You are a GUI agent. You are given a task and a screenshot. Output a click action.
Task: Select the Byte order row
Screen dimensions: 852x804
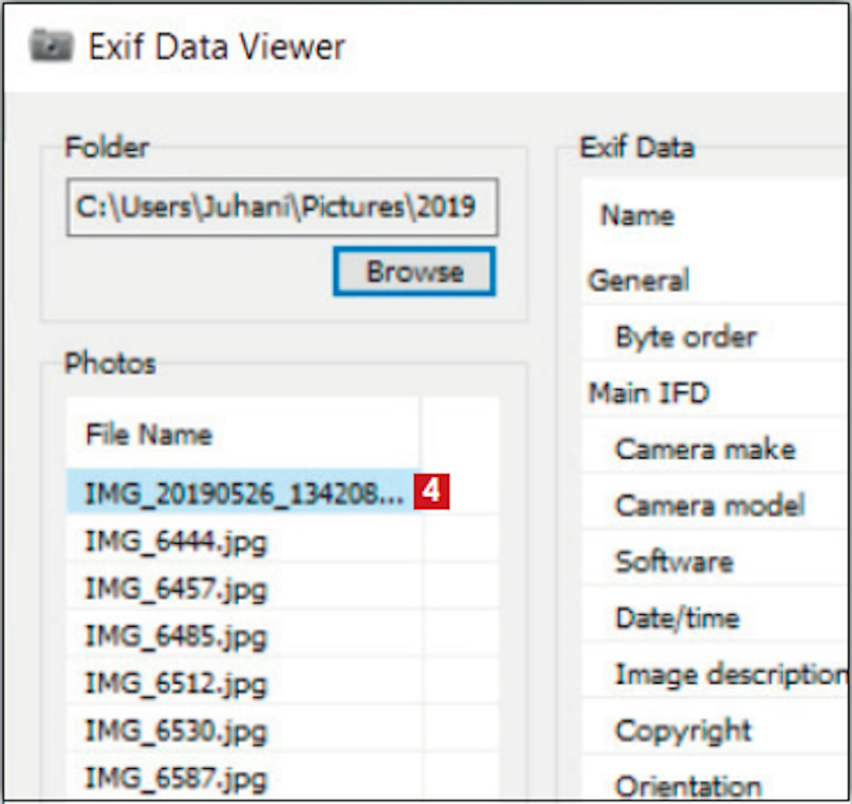pos(686,337)
